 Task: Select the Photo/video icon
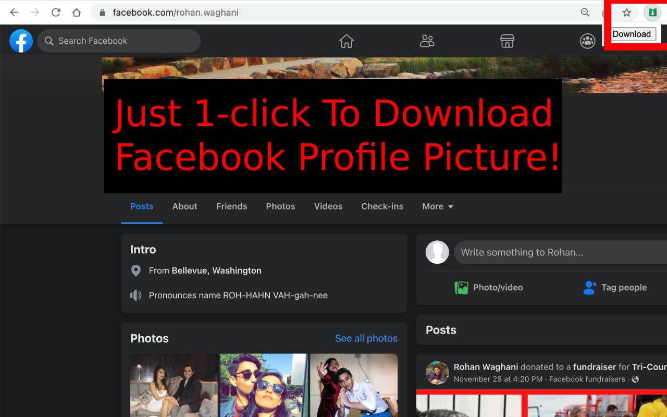pyautogui.click(x=462, y=287)
